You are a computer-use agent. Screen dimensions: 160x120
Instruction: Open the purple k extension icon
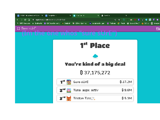pos(157,20)
